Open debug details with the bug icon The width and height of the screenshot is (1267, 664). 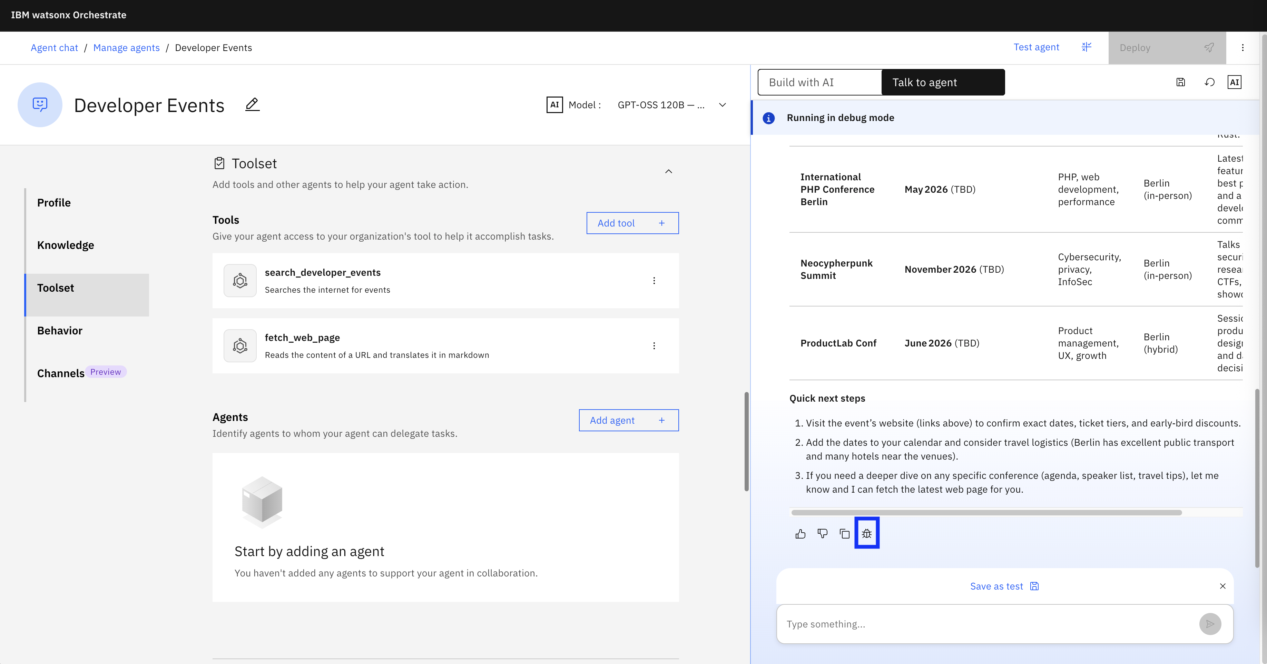coord(867,534)
